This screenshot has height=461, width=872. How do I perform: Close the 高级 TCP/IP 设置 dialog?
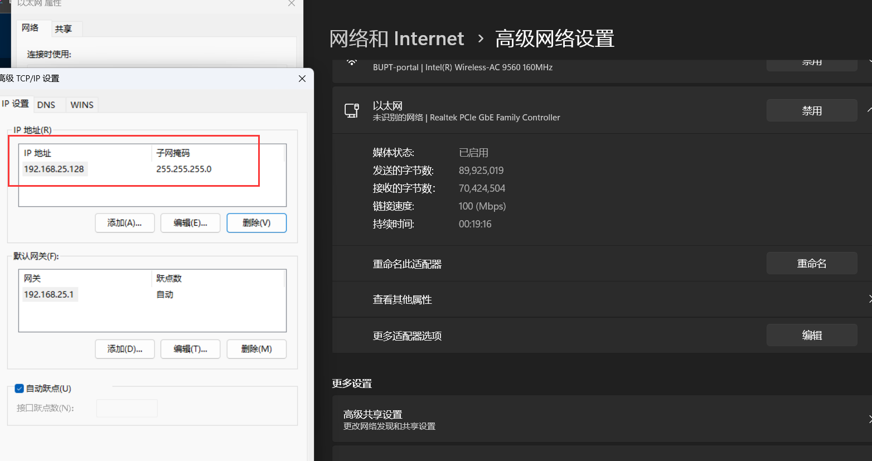[302, 79]
